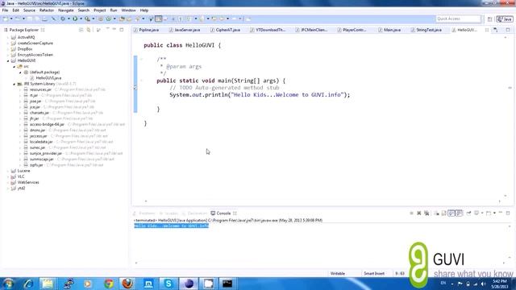Switch to the Java perspective button
This screenshot has height=290, width=516.
click(505, 19)
